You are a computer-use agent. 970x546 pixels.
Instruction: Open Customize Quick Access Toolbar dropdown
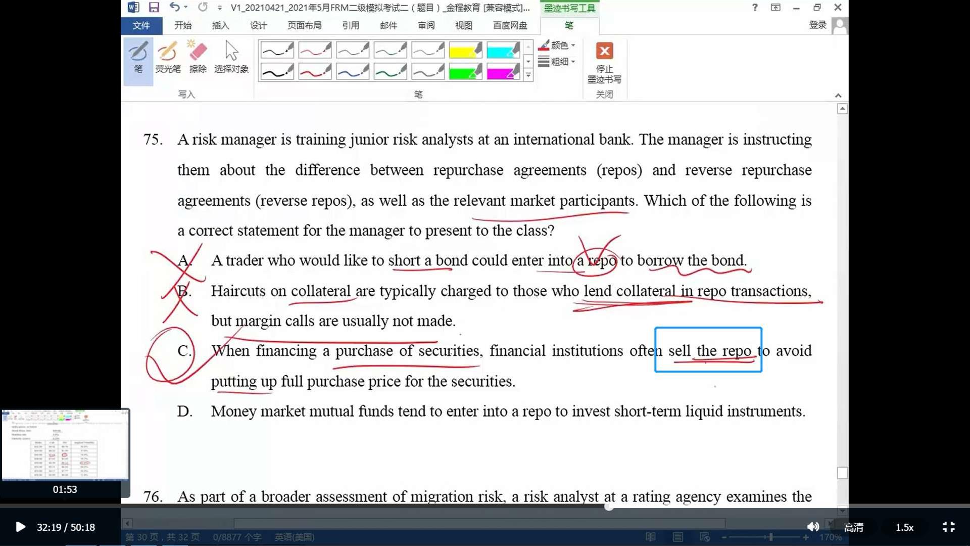coord(219,7)
